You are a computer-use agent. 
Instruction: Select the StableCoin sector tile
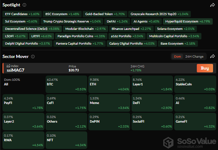coord(195,84)
